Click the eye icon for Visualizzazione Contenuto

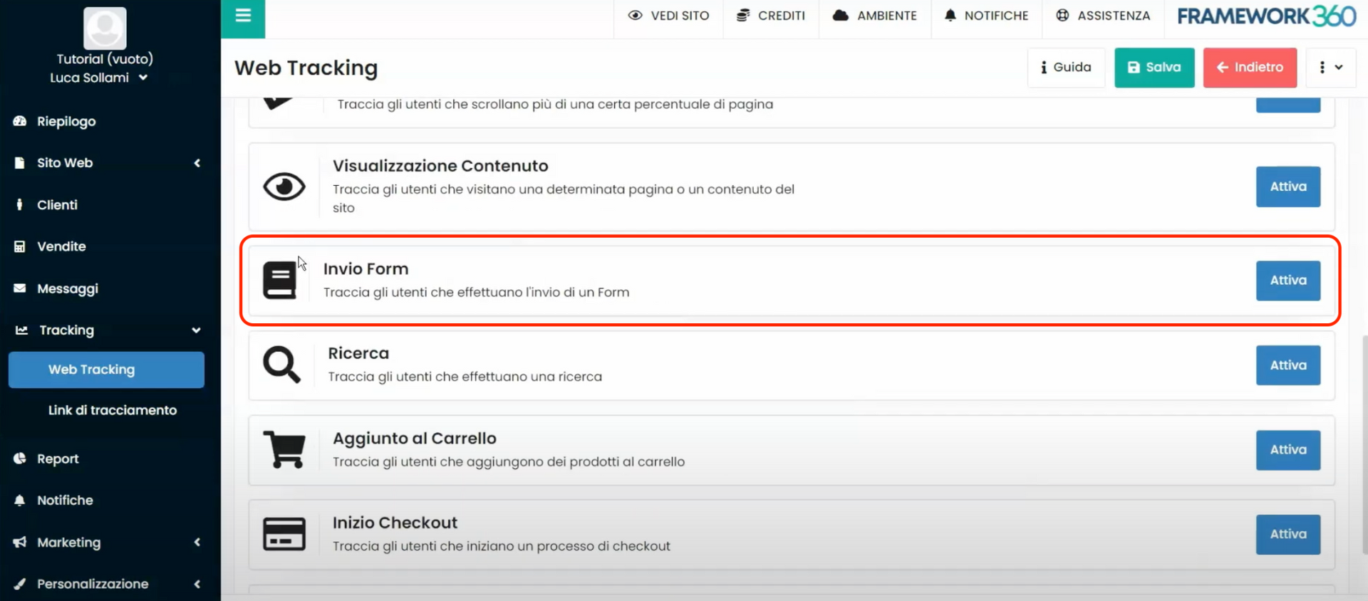[284, 187]
